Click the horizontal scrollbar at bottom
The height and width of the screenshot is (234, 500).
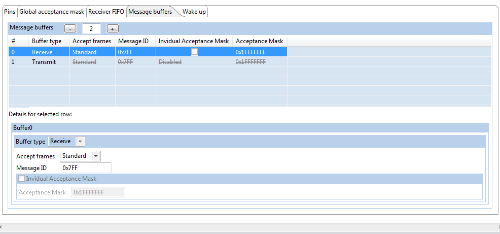249,227
